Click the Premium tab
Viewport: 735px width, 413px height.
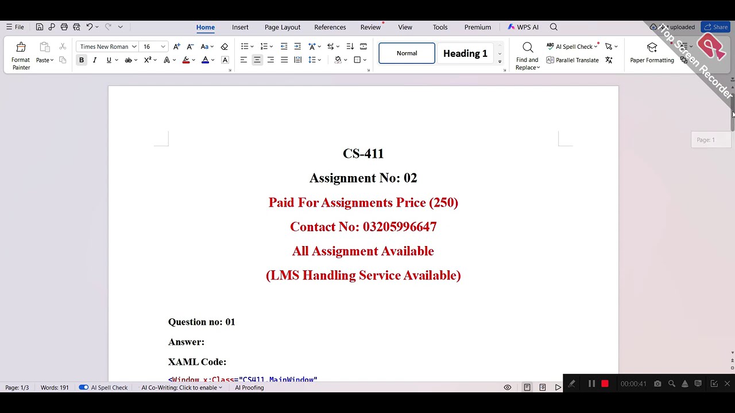(478, 27)
